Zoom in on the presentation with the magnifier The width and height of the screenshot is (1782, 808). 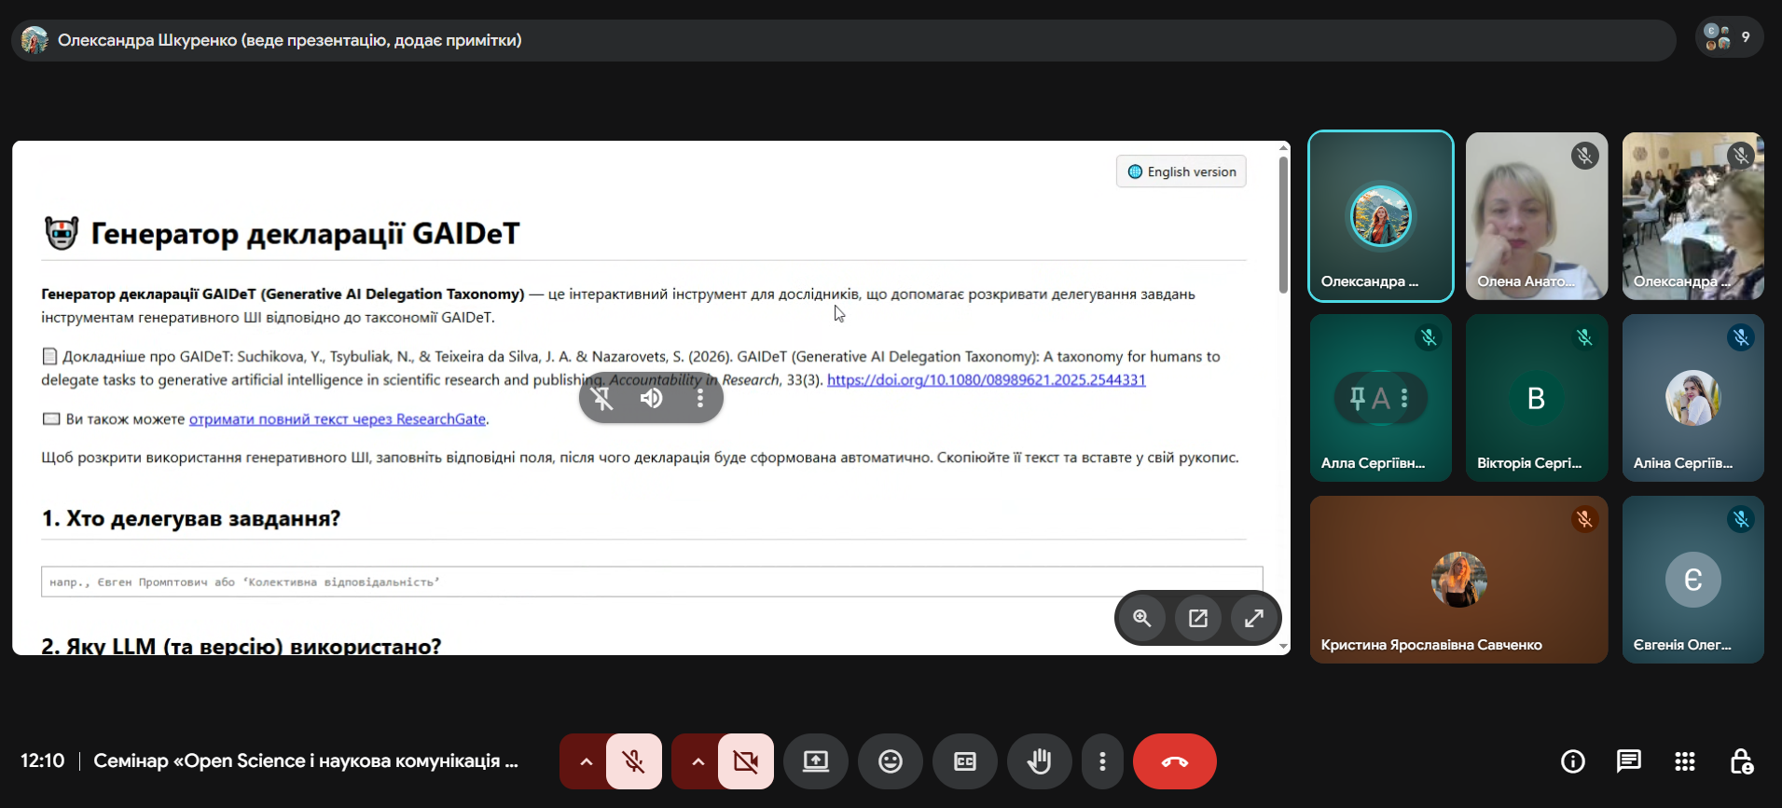tap(1142, 618)
